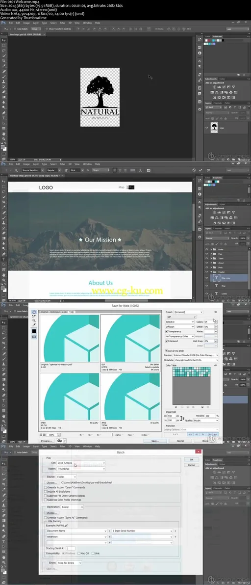Image resolution: width=251 pixels, height=585 pixels.
Task: Click OK in the Batch dialog
Action: pyautogui.click(x=191, y=460)
